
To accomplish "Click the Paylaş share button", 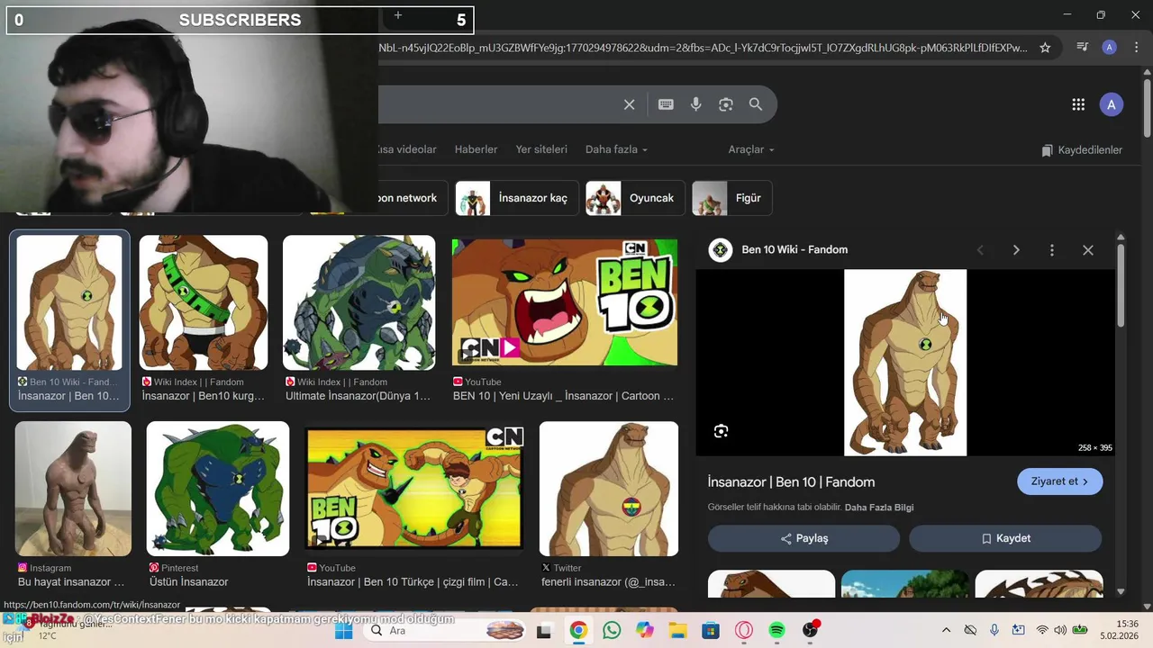I will [803, 538].
